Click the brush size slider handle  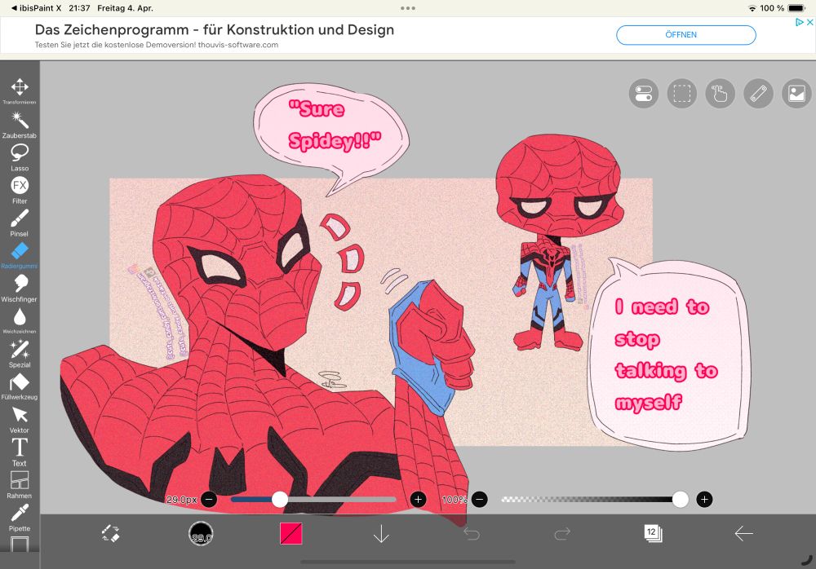tap(280, 500)
